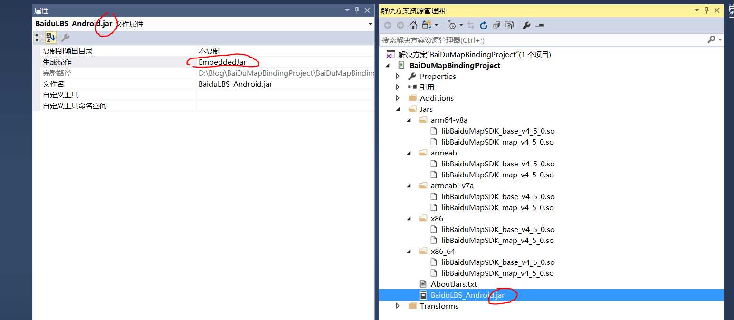Select the 文件名 property row label

tap(53, 84)
